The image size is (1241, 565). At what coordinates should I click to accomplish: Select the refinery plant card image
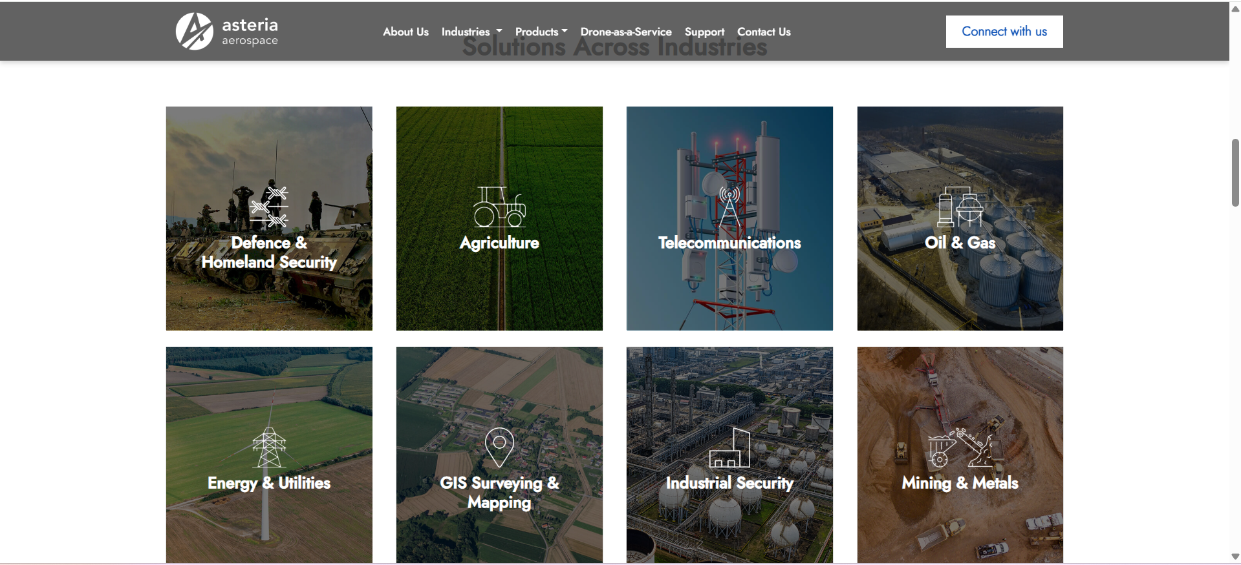(729, 455)
